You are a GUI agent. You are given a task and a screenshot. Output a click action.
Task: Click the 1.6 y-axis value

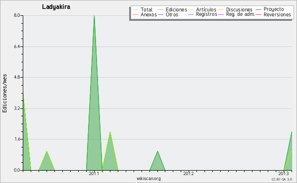click(x=17, y=139)
